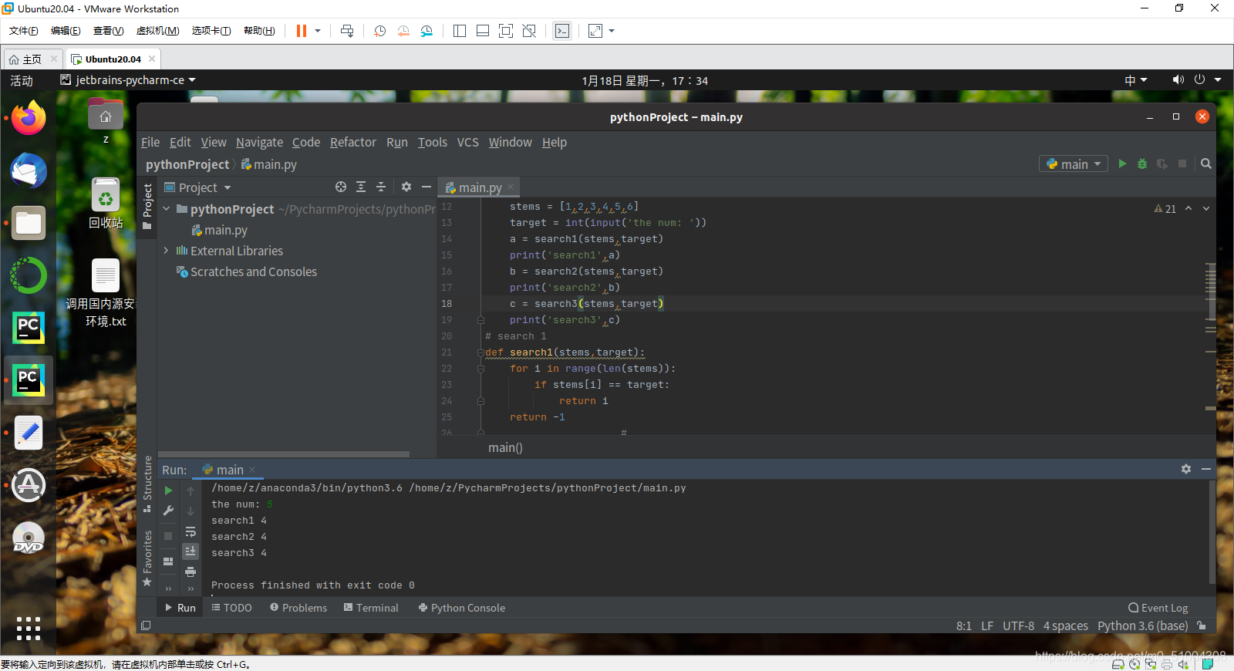The height and width of the screenshot is (671, 1234).
Task: Toggle scroll to end in Run console
Action: 190,551
